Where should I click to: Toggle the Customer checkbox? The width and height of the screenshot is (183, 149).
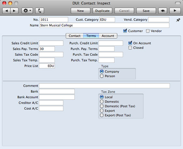pyautogui.click(x=125, y=31)
